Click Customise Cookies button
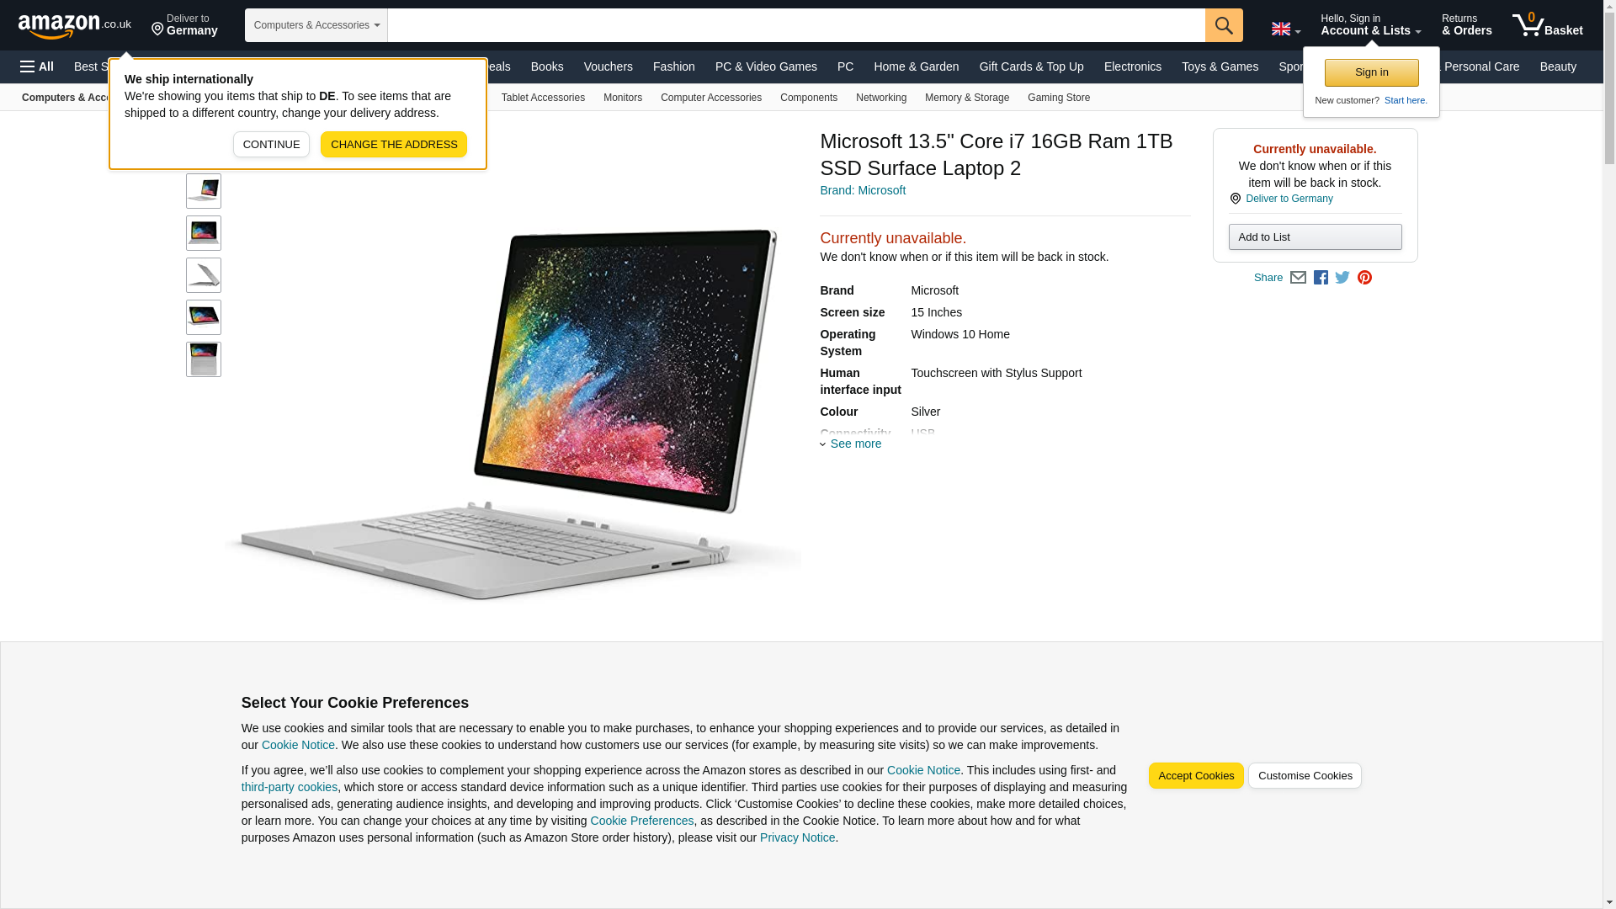The height and width of the screenshot is (909, 1616). click(1305, 776)
